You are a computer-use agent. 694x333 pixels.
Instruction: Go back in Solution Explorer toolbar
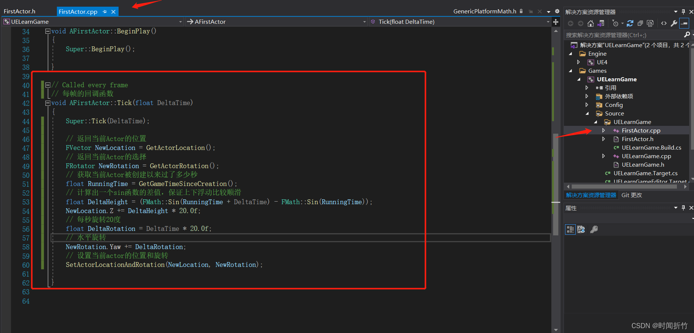pyautogui.click(x=571, y=23)
